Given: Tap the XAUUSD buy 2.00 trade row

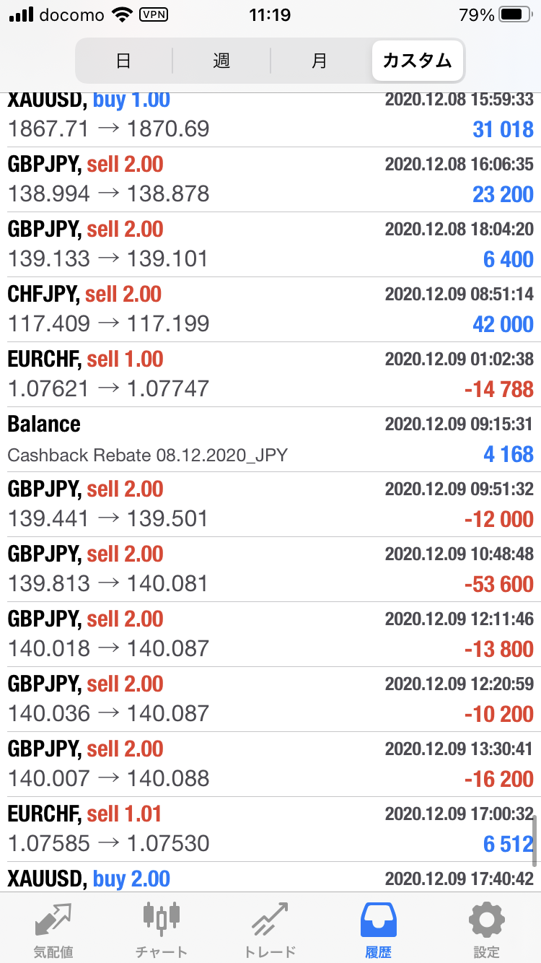Looking at the screenshot, I should pos(270,879).
